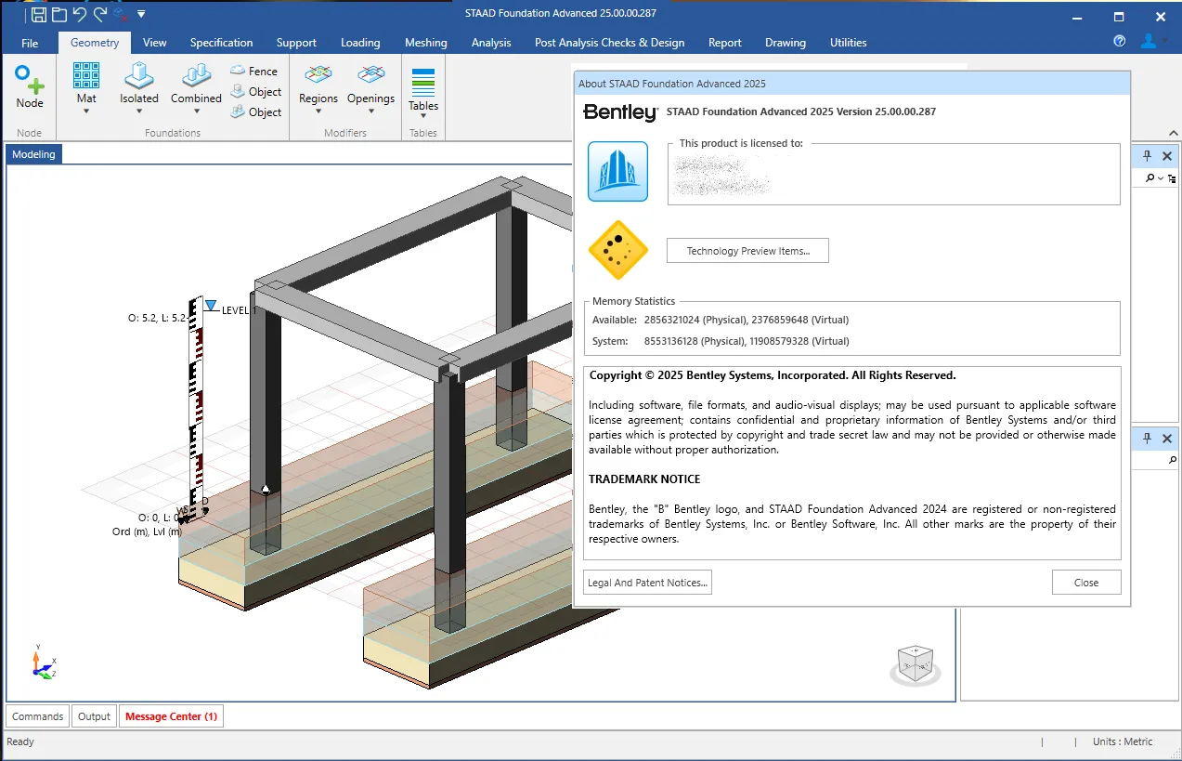Open the Commands tab at the bottom
The height and width of the screenshot is (761, 1182).
click(38, 716)
